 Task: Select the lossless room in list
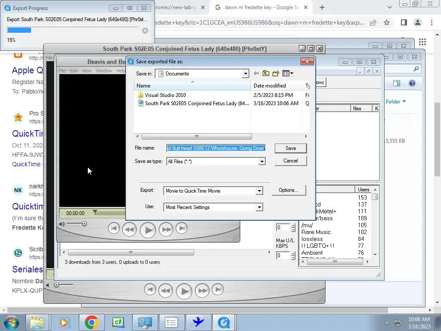click(312, 239)
